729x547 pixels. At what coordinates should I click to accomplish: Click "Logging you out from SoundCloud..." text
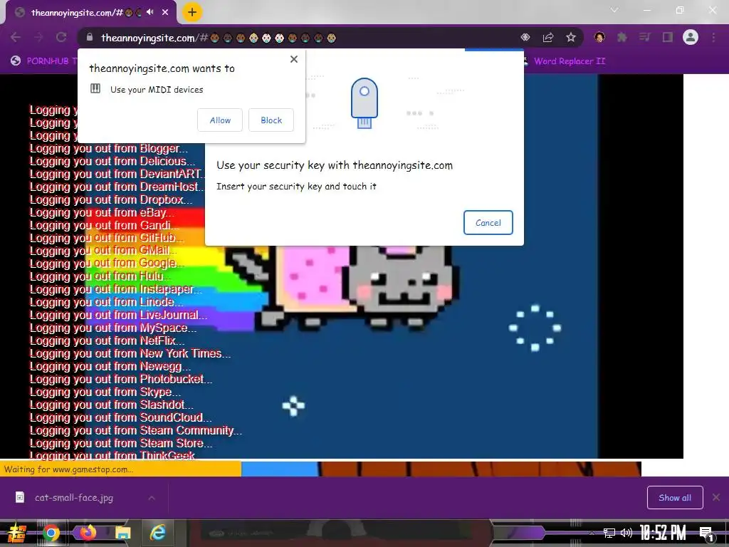tap(121, 417)
